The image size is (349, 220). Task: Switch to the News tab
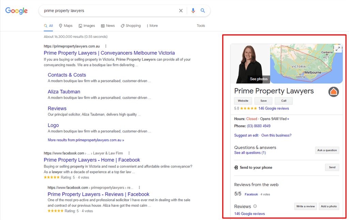point(108,26)
